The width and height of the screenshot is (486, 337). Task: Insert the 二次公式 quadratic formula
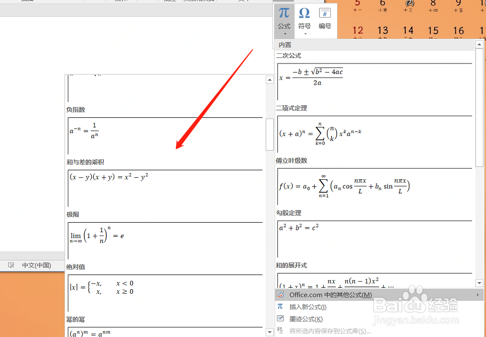click(x=375, y=82)
